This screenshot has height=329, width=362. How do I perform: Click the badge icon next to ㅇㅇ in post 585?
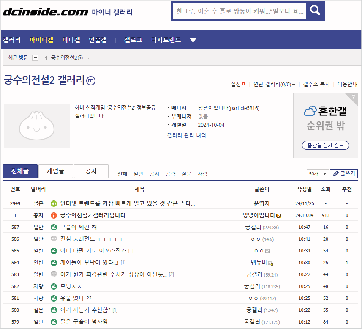pyautogui.click(x=267, y=251)
